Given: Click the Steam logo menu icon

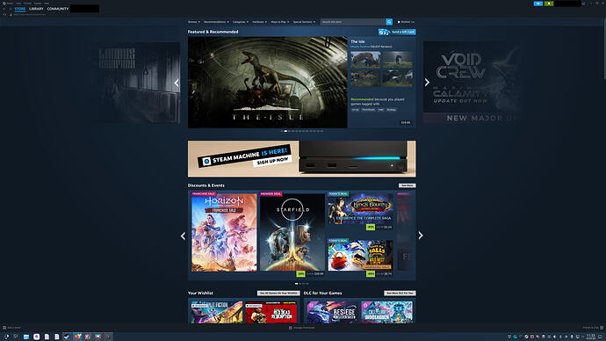Looking at the screenshot, I should tap(4, 4).
